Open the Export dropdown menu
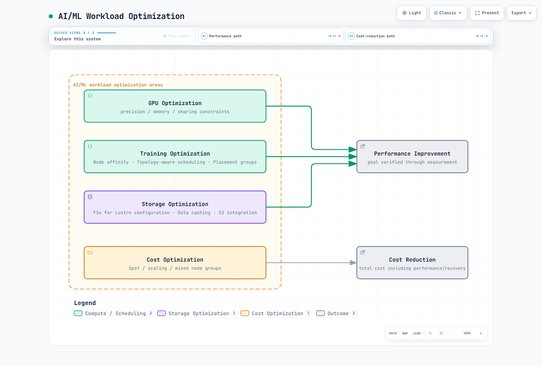Viewport: 542px width, 366px height. (522, 13)
